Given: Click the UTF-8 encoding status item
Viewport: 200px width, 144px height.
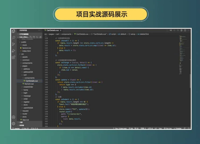Looking at the screenshot, I should [150, 128].
